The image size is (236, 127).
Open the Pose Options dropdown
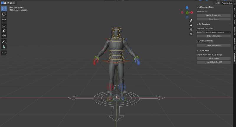pos(227,3)
